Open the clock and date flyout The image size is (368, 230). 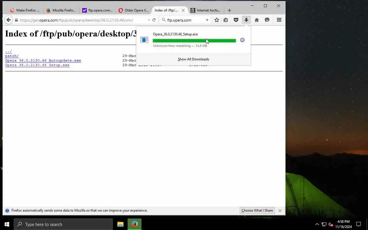[x=344, y=224]
